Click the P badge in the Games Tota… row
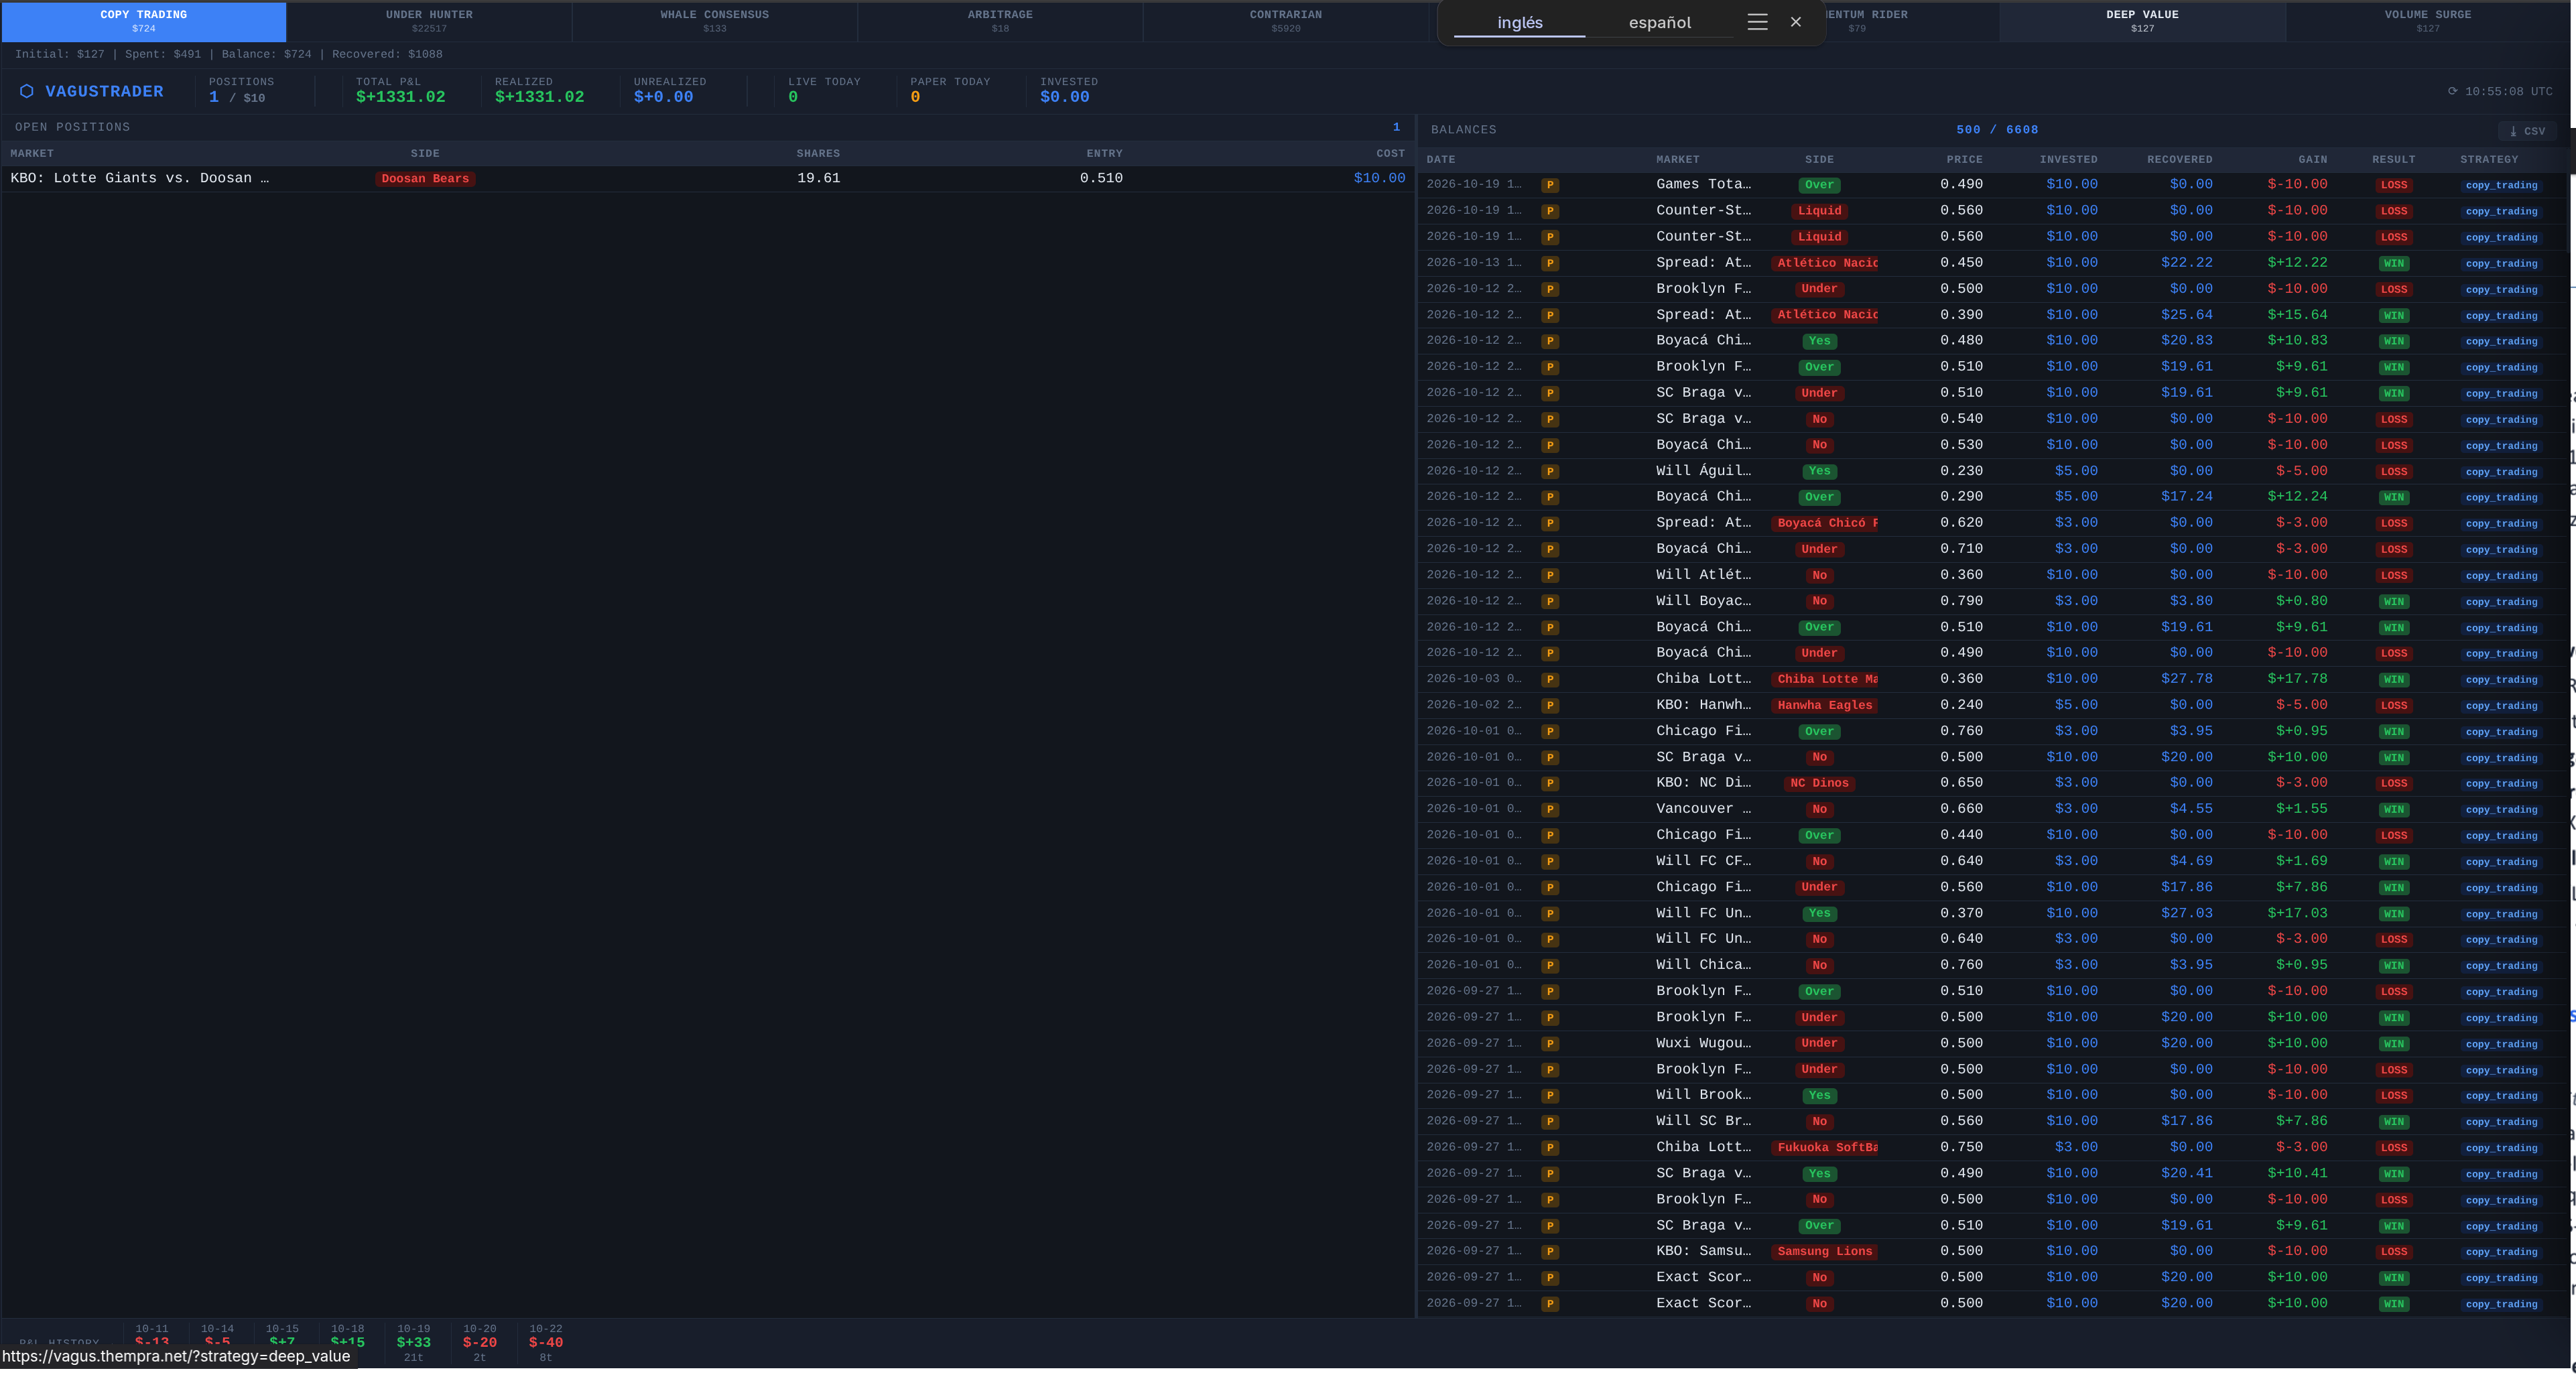The height and width of the screenshot is (1385, 2576). point(1550,185)
